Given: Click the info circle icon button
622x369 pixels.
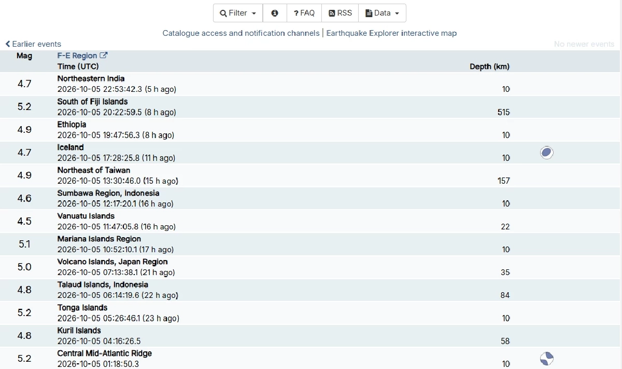Looking at the screenshot, I should (x=275, y=13).
